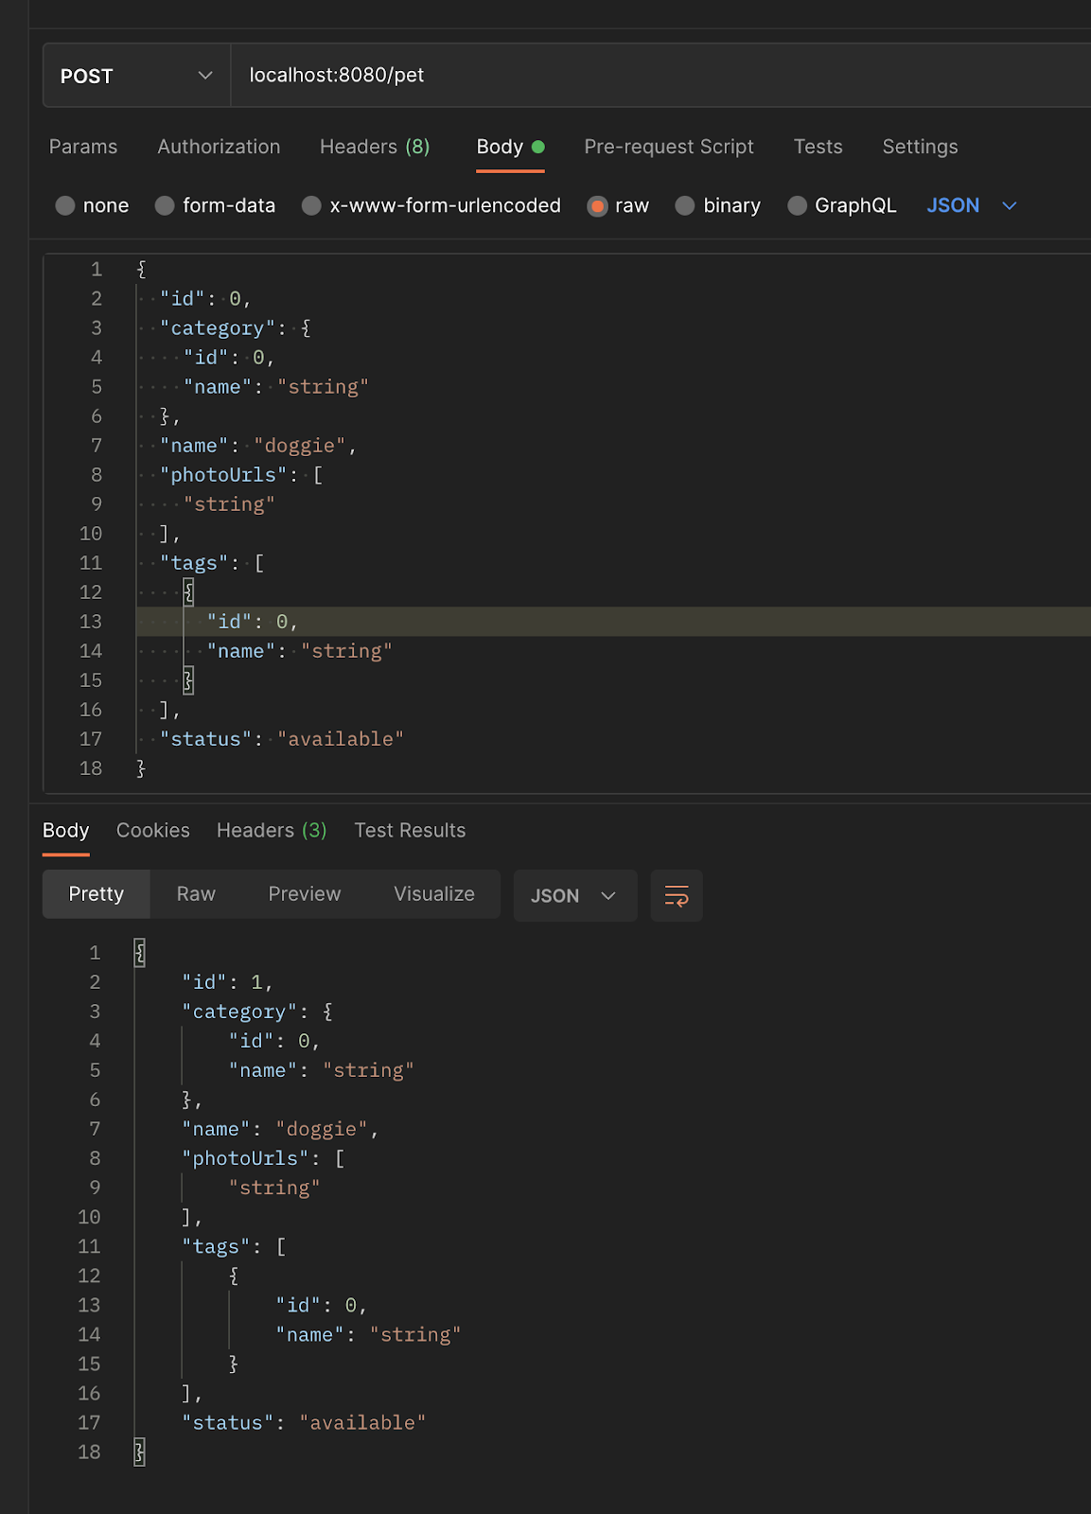Open the request body JSON format dropdown
Screen dimensions: 1091x1514
(x=971, y=205)
